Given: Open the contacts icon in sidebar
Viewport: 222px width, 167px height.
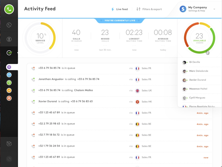Looking at the screenshot, I should [9, 39].
